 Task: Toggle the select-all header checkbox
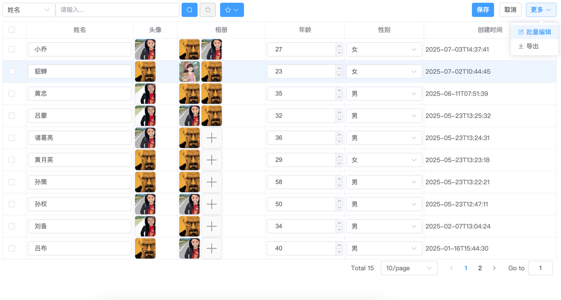12,30
